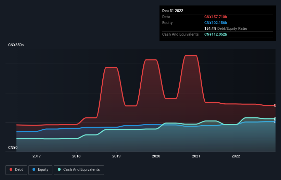The image size is (281, 180).
Task: Click the 2022 x-axis label
Action: [236, 156]
